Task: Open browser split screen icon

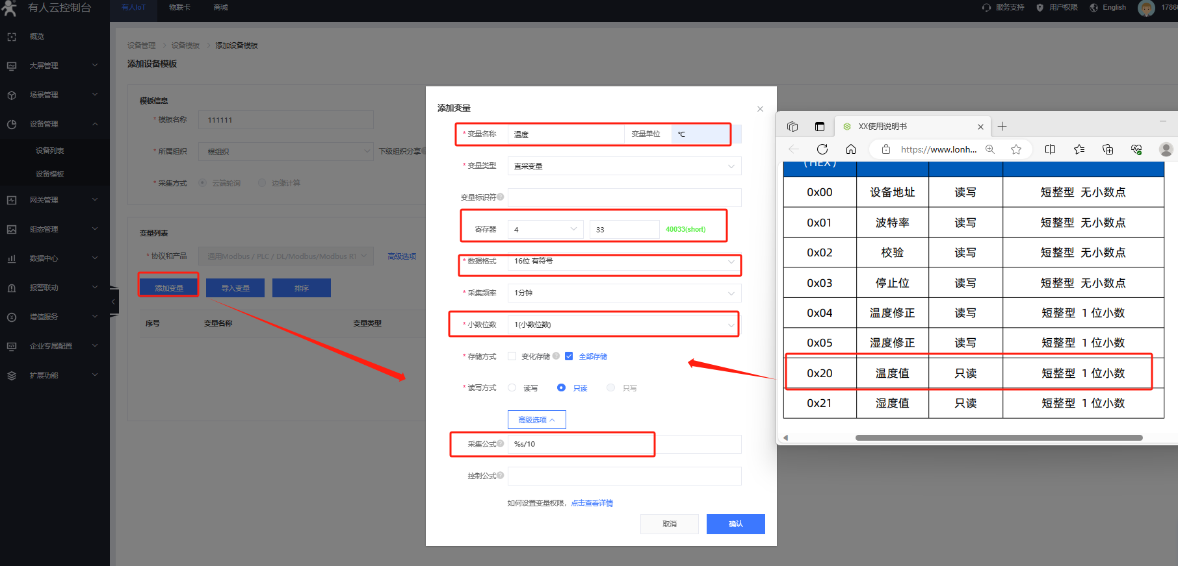Action: click(1050, 149)
